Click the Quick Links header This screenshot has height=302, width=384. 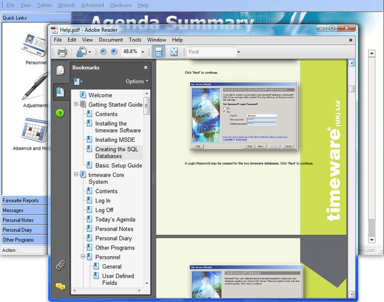pyautogui.click(x=36, y=18)
